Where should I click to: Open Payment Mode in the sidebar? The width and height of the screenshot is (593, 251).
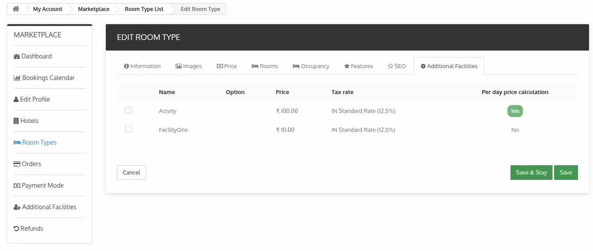[39, 185]
